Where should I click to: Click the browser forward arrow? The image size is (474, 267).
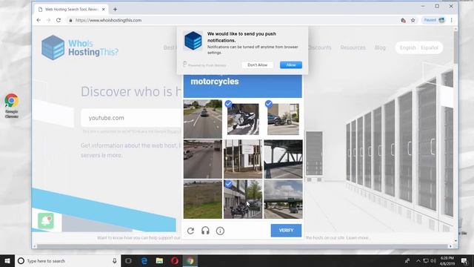(48, 20)
